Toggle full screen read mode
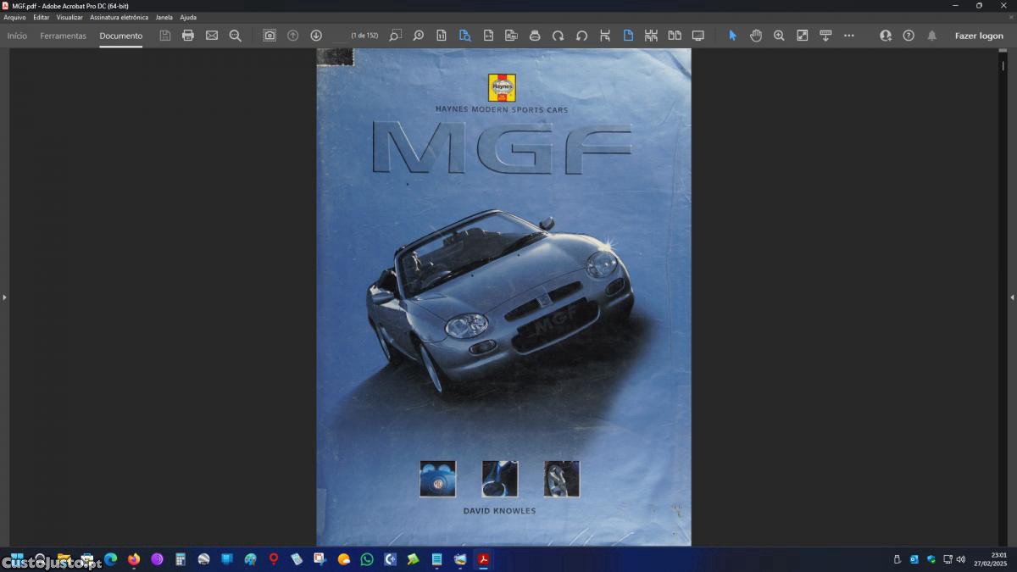1017x572 pixels. pyautogui.click(x=698, y=36)
